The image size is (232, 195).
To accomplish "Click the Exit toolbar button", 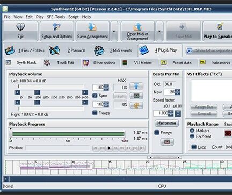I will (20, 31).
